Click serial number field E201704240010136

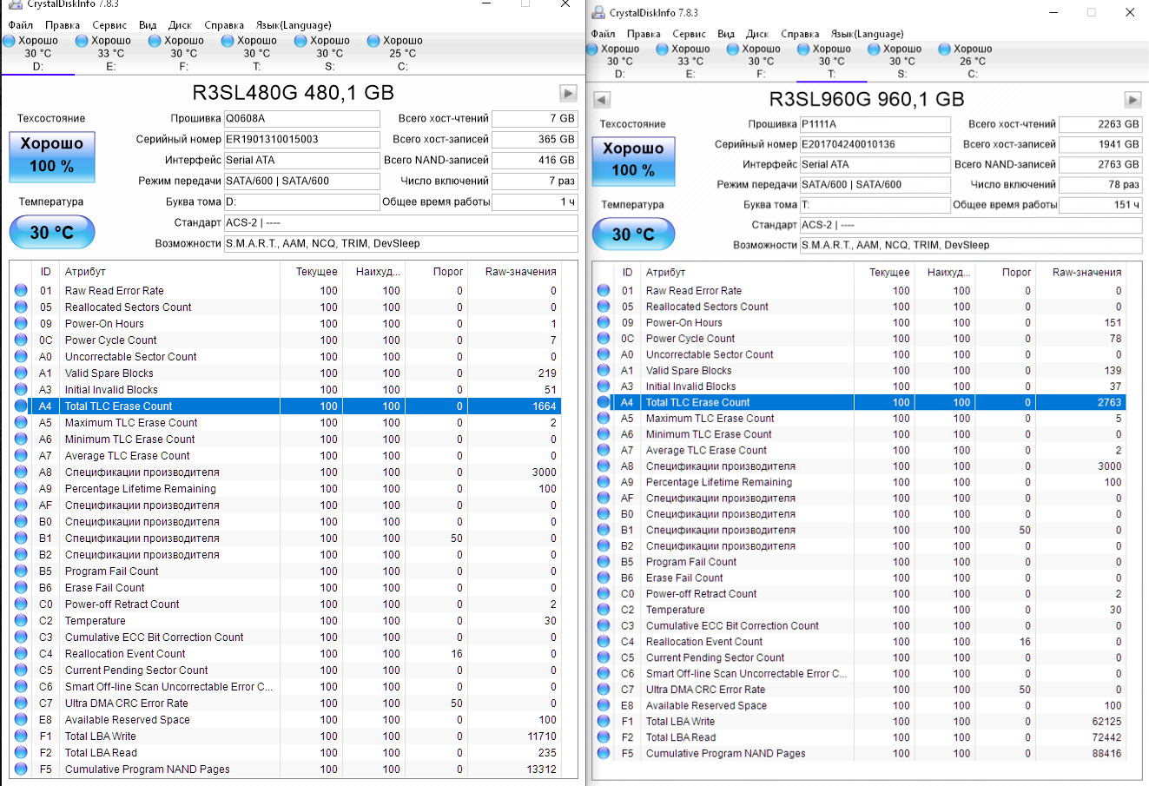[x=875, y=144]
